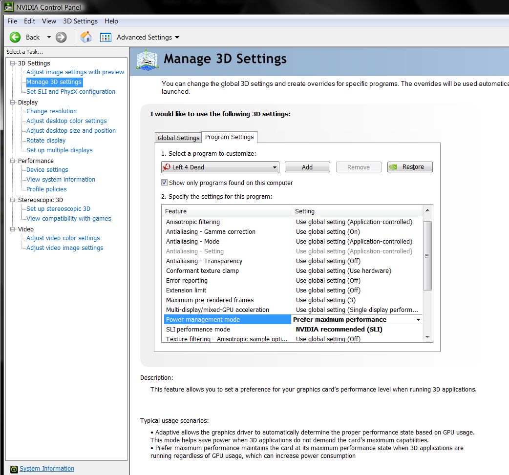Open Device settings task
Viewport: 509px width, 475px height.
point(47,170)
